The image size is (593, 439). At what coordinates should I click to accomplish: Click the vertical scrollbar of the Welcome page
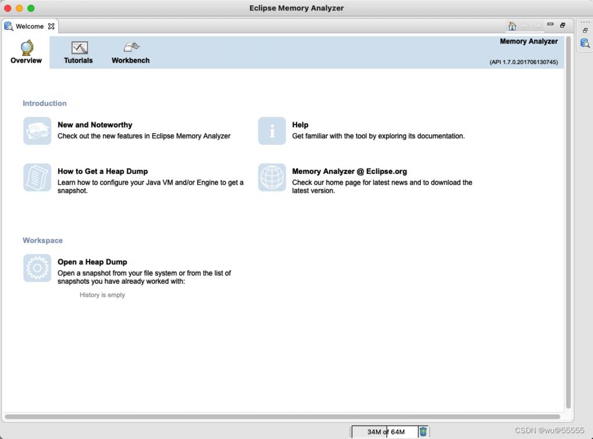568,222
